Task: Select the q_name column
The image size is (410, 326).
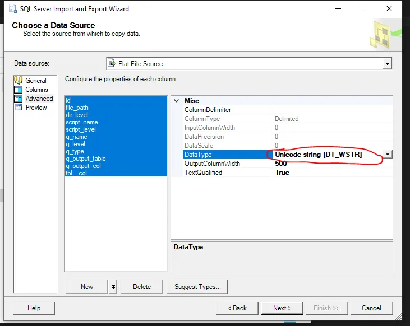Action: click(x=116, y=137)
